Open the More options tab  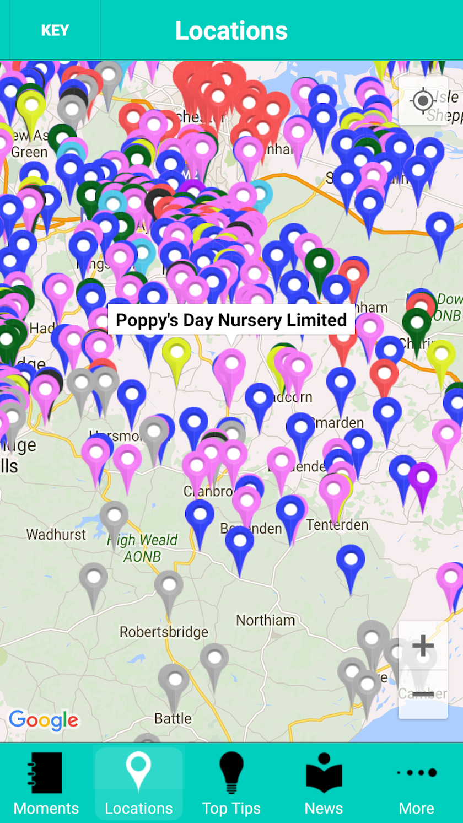[417, 784]
